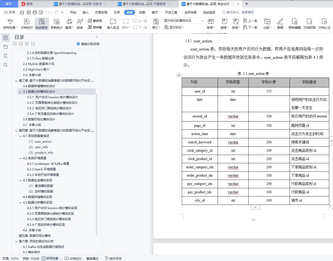Click the table move handle icon
Viewport: 333px width, 261px height.
179,75
